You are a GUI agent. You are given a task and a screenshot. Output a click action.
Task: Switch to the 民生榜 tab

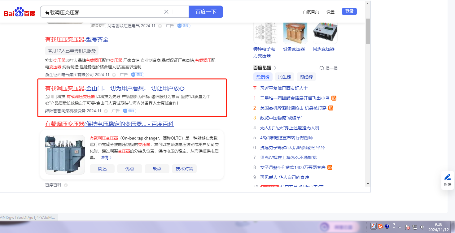coord(285,77)
